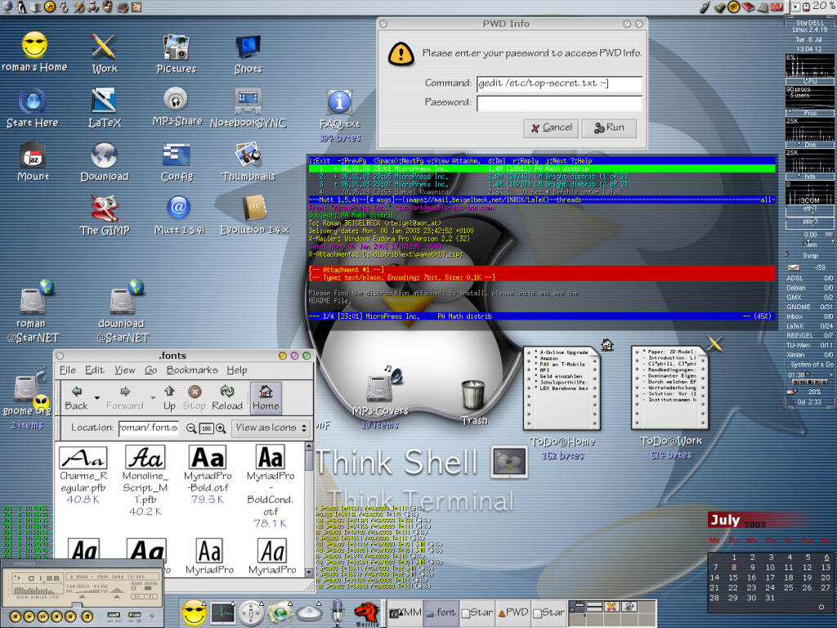Click the Up toolbar button
837x628 pixels.
169,398
